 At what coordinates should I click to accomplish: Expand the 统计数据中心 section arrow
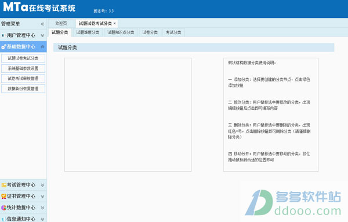coord(42,208)
